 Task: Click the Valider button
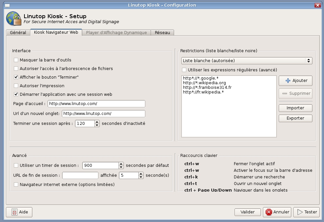point(248,212)
